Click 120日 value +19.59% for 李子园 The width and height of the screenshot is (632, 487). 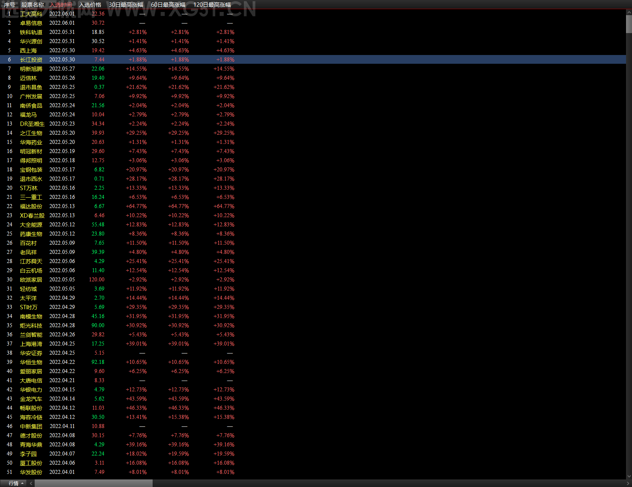[224, 454]
